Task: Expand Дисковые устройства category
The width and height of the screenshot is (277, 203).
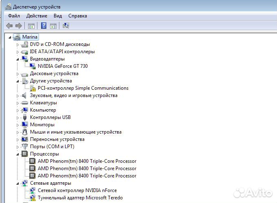Action: (x=17, y=74)
